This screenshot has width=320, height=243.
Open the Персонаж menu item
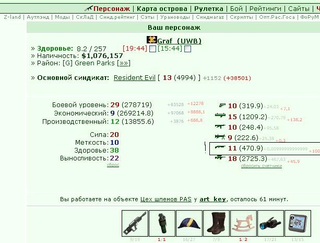click(111, 9)
